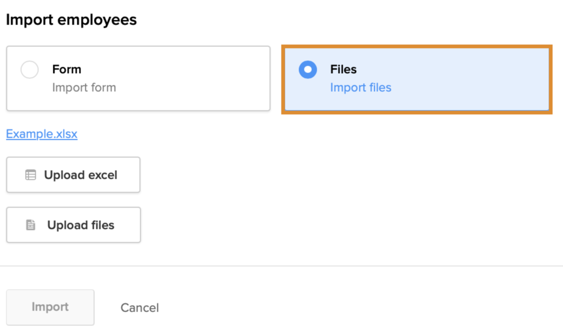The image size is (563, 334).
Task: Click the "Cancel" text link
Action: pyautogui.click(x=140, y=308)
